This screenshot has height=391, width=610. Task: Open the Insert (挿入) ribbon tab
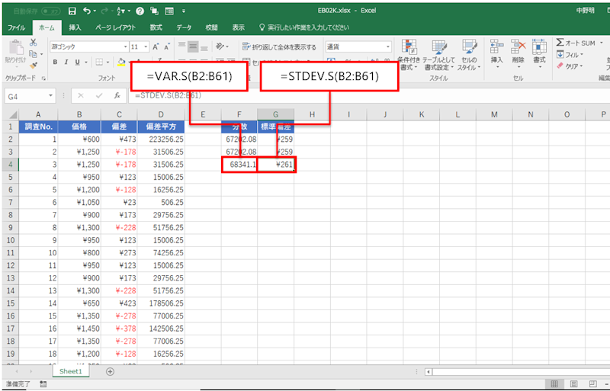[75, 27]
